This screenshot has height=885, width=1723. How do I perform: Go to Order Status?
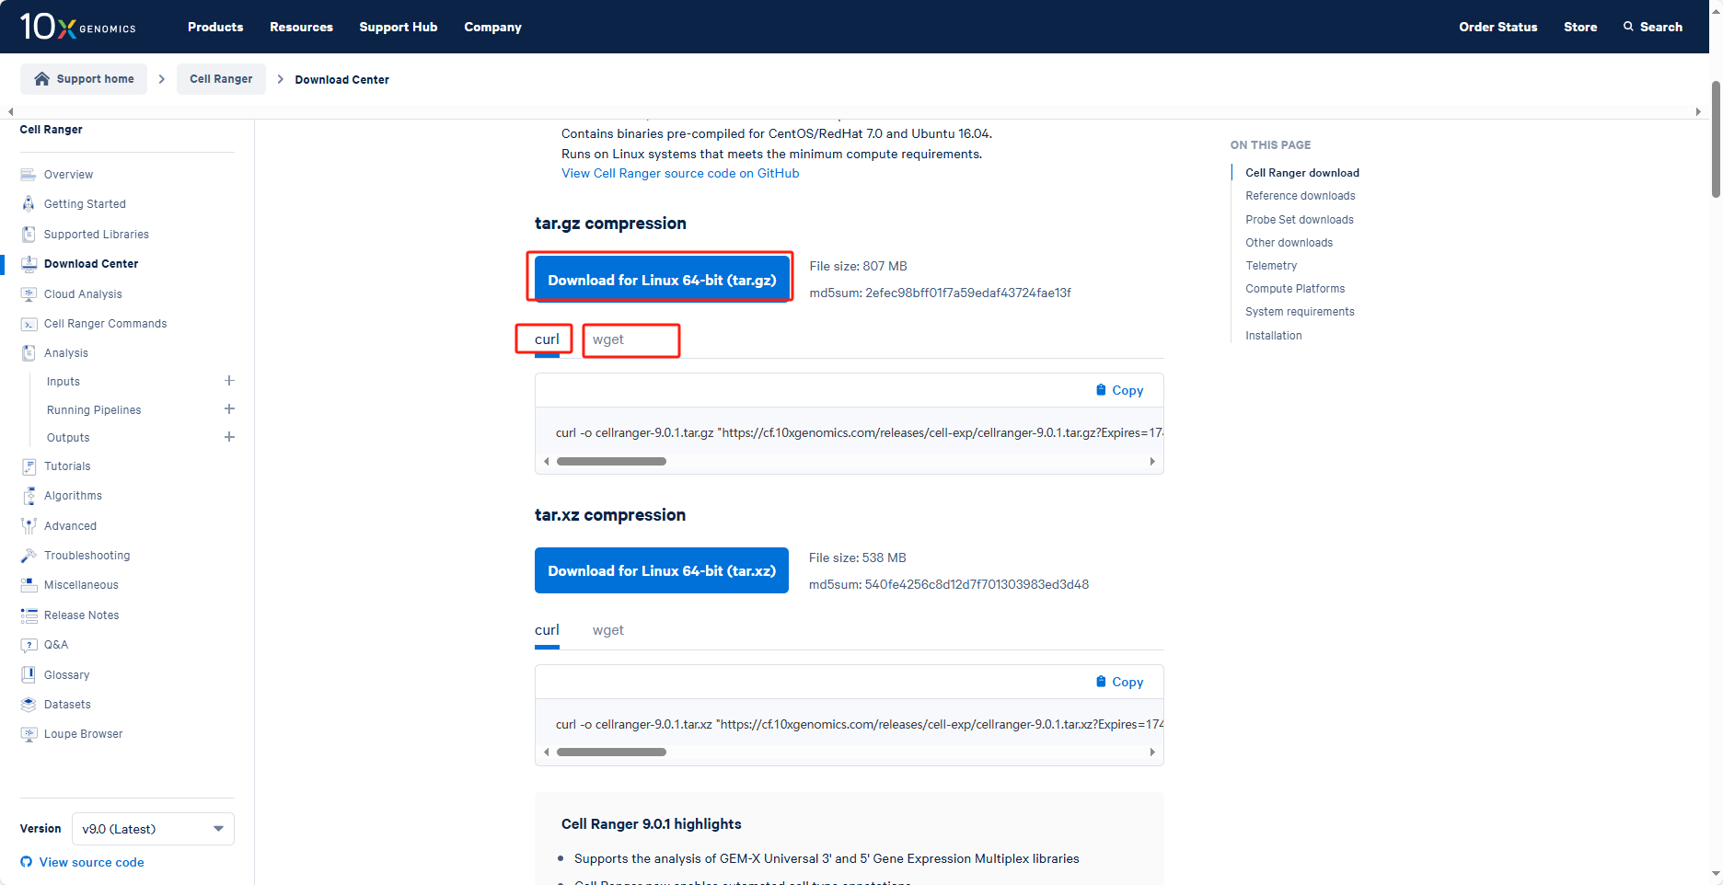click(x=1498, y=27)
